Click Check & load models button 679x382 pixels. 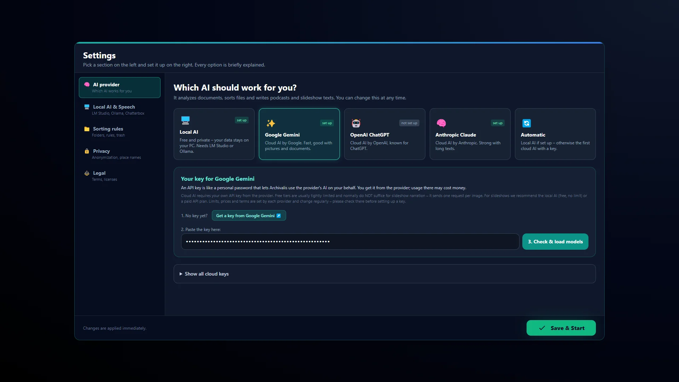coord(555,242)
